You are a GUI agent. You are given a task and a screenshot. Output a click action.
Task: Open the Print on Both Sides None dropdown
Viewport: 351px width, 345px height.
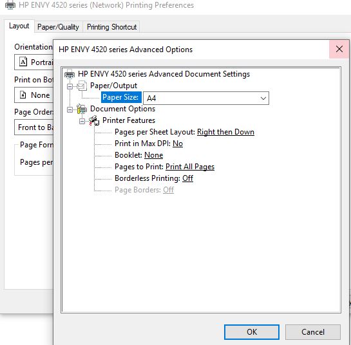click(x=33, y=95)
